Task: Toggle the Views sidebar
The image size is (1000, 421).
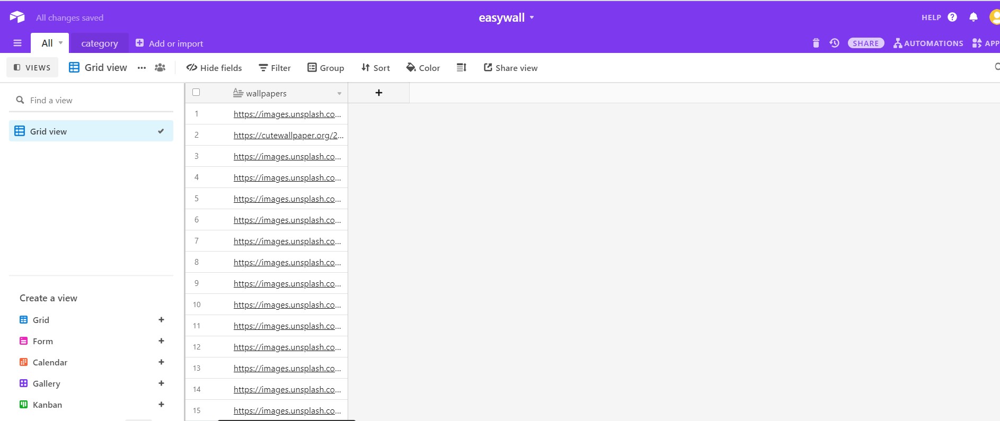Action: pos(32,68)
